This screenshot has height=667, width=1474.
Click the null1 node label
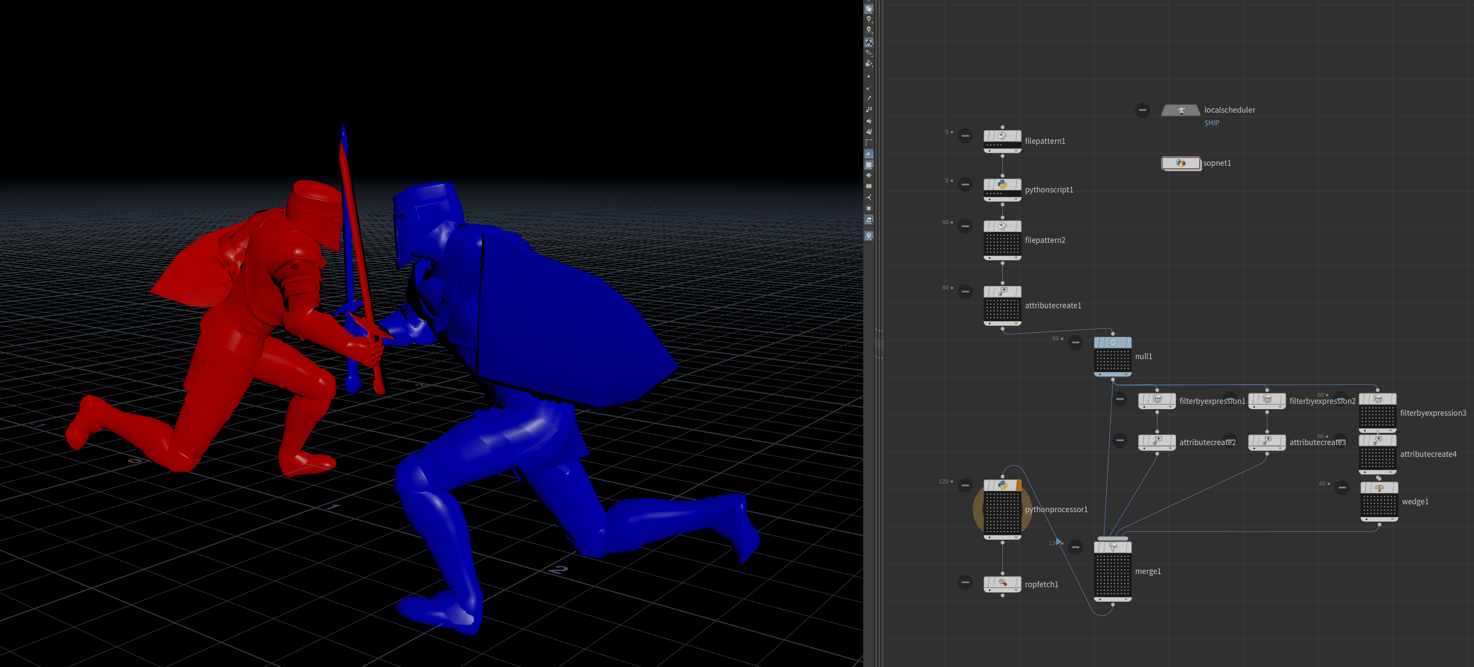tap(1143, 357)
